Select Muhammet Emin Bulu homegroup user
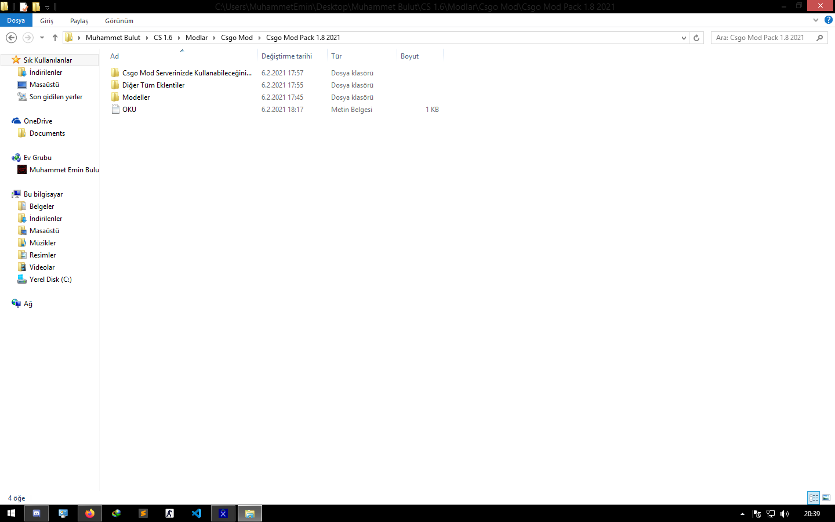Viewport: 835px width, 522px height. coord(64,170)
